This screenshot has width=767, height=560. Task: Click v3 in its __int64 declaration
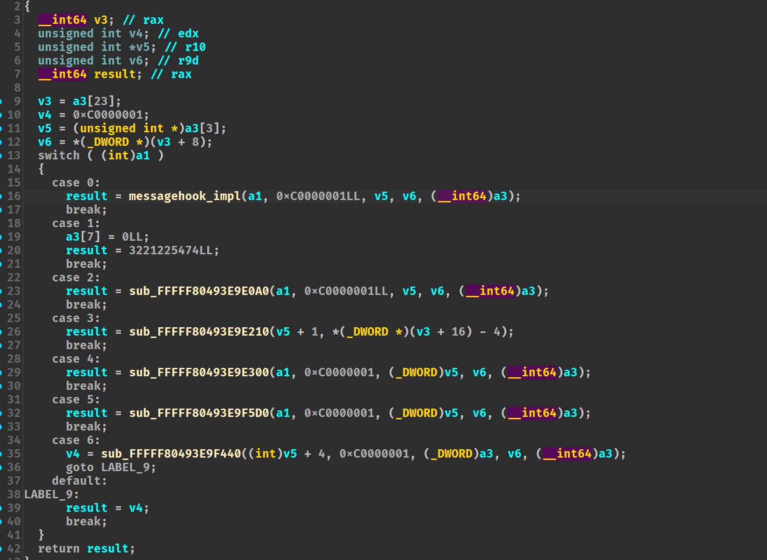101,20
